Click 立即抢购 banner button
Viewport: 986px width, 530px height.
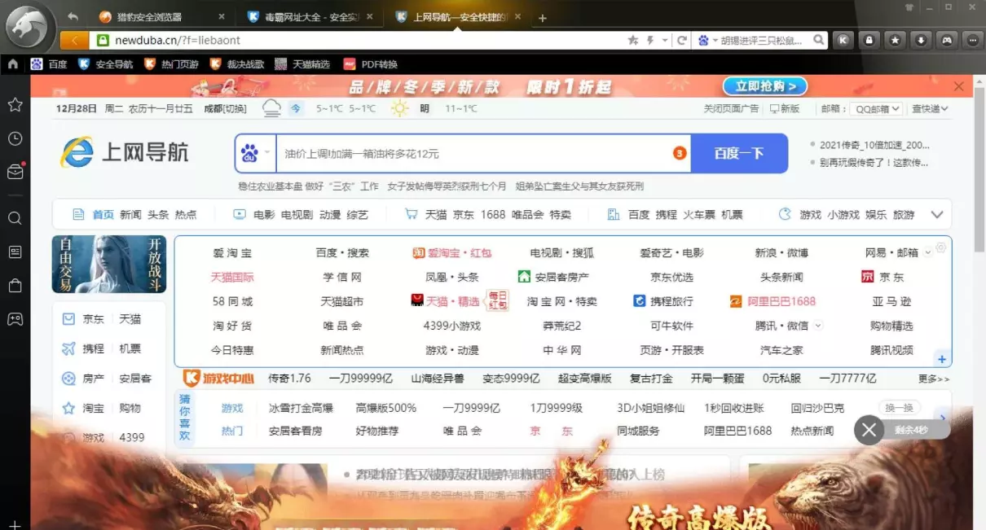764,86
